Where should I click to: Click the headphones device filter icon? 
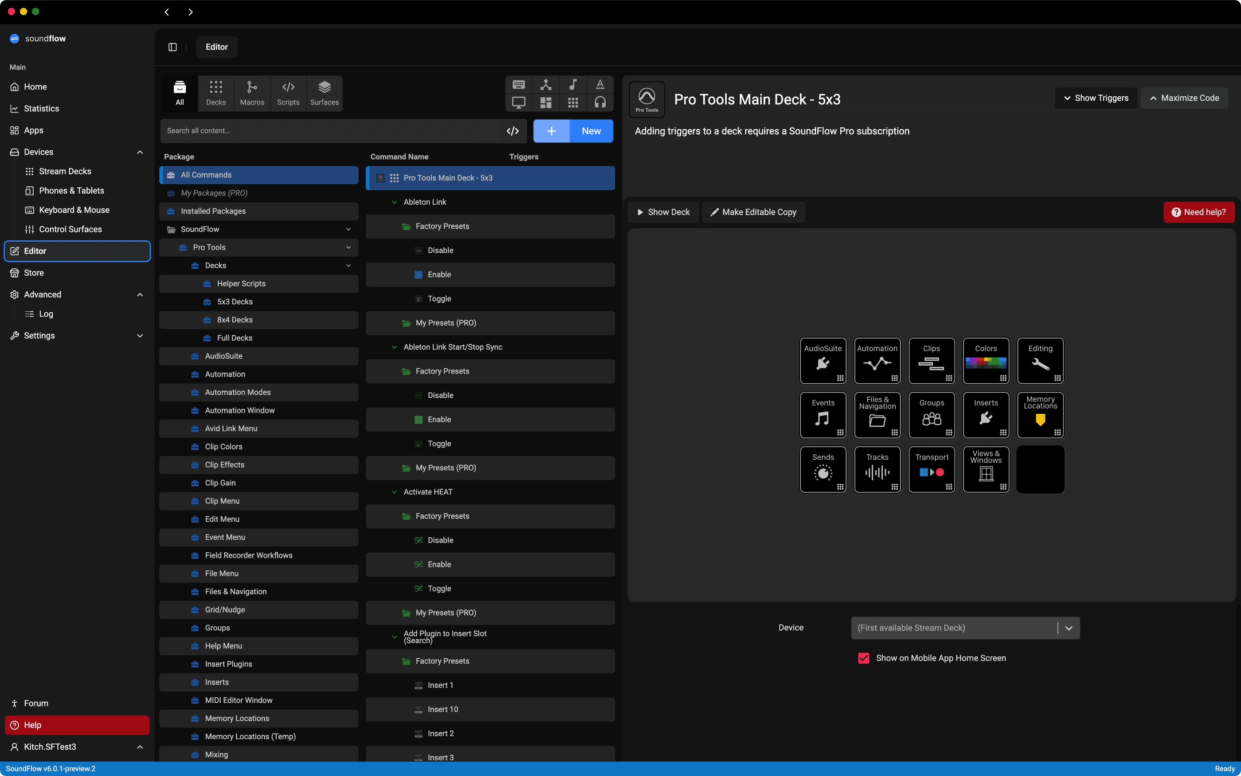click(x=599, y=102)
